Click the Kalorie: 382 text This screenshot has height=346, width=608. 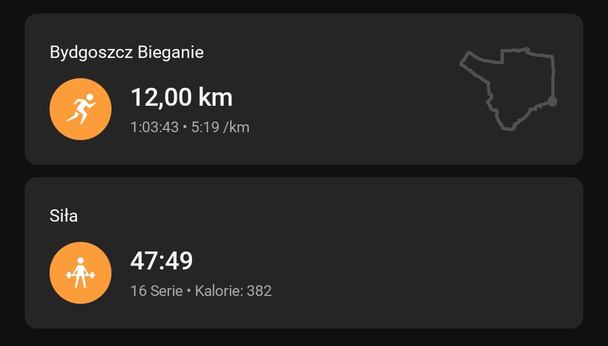(233, 291)
